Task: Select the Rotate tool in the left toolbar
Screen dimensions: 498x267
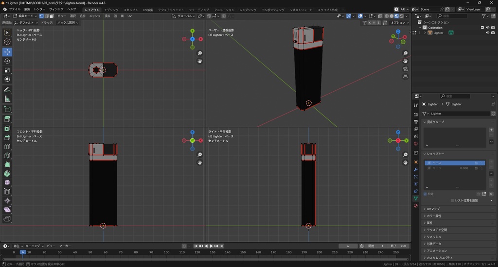Action: [x=7, y=61]
